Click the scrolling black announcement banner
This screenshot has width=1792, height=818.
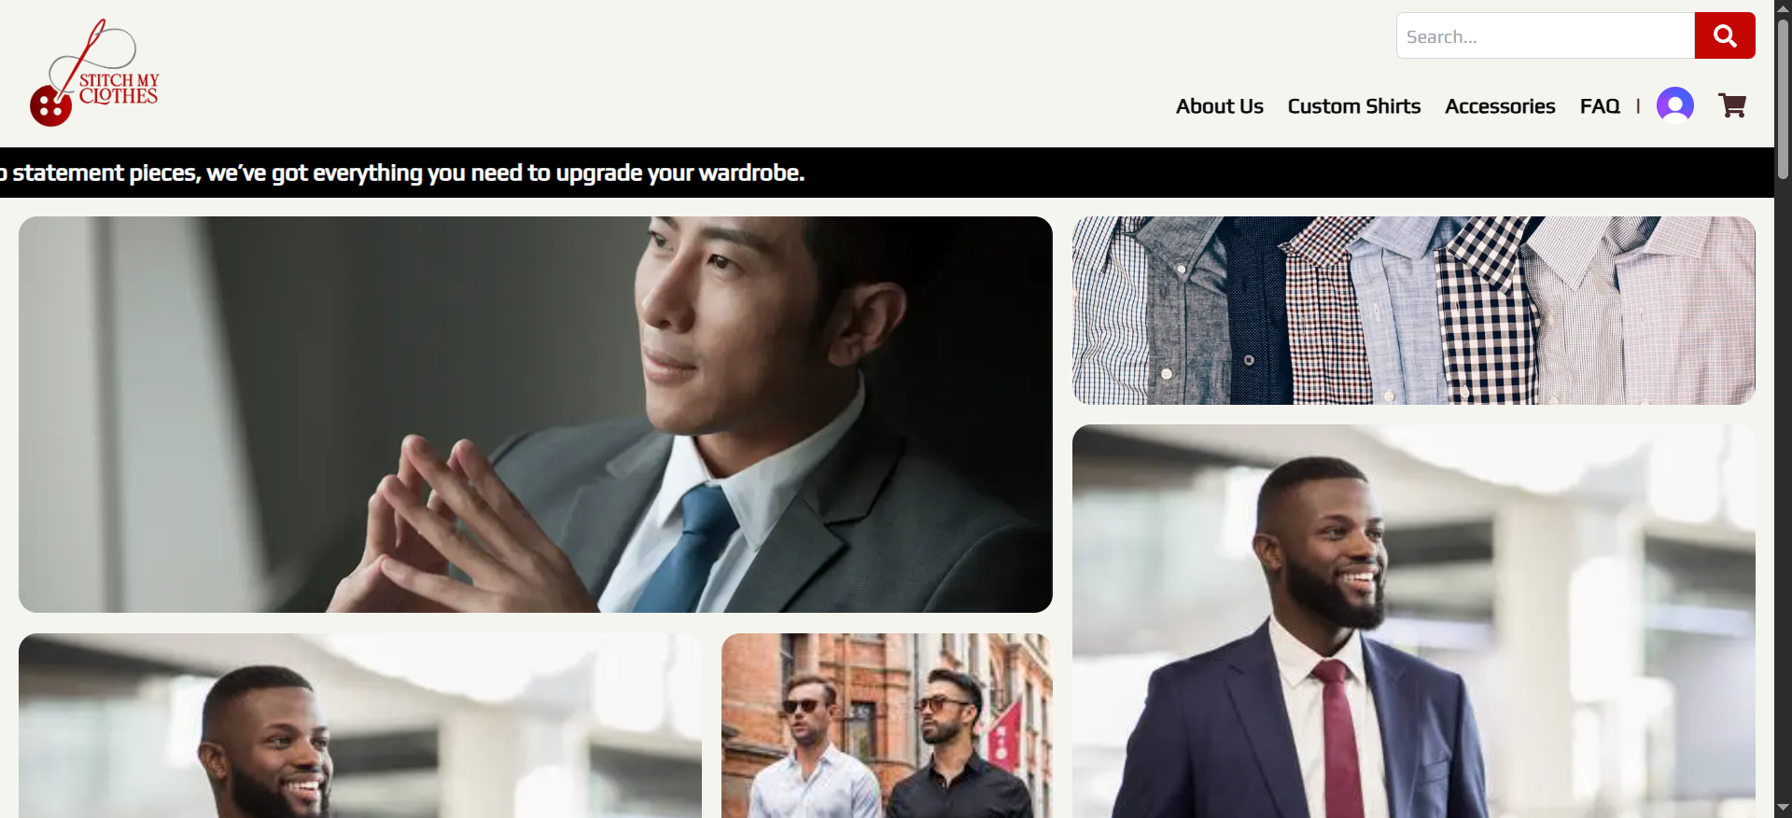coord(887,173)
